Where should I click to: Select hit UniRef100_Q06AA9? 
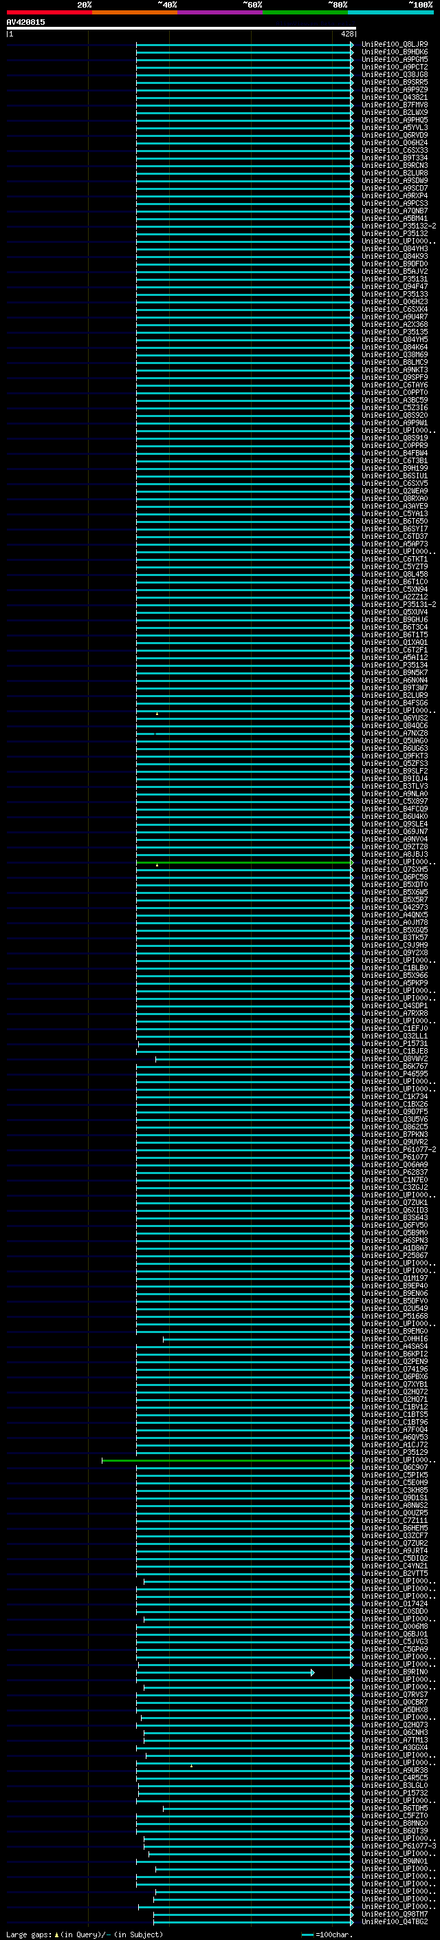point(395,1165)
